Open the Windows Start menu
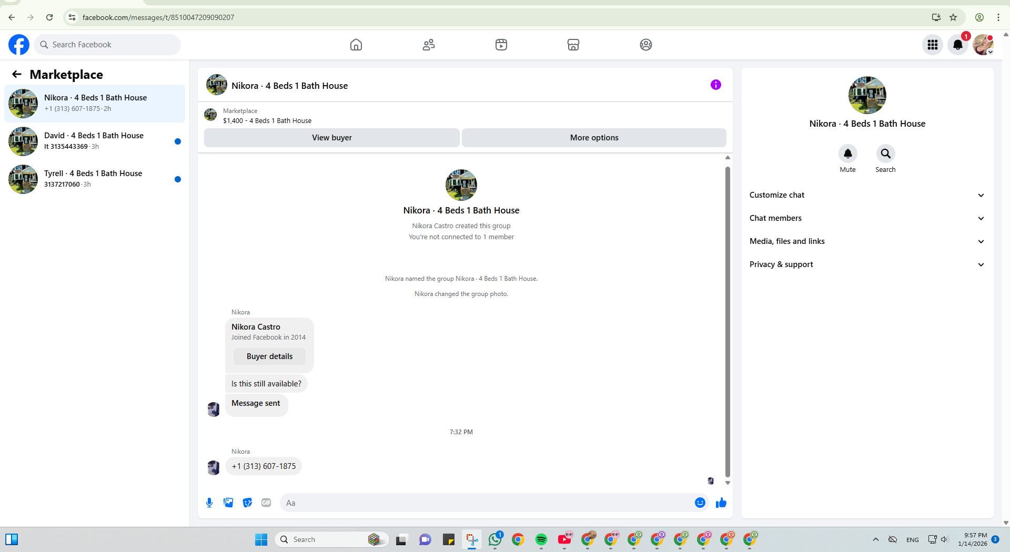 click(x=261, y=539)
